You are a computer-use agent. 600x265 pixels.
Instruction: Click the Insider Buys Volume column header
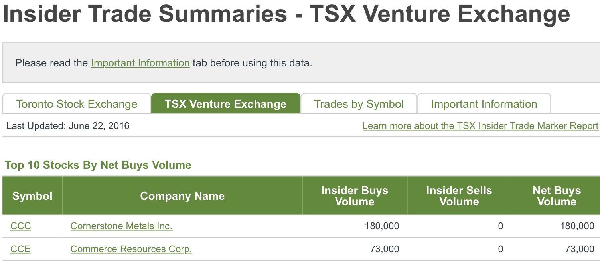tap(355, 196)
